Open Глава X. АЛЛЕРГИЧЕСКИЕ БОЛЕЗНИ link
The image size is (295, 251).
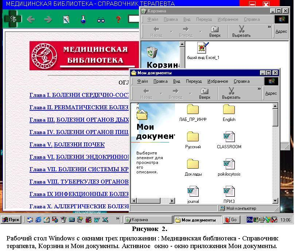(79, 207)
